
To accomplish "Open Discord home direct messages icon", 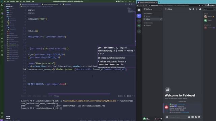I will [139, 10].
